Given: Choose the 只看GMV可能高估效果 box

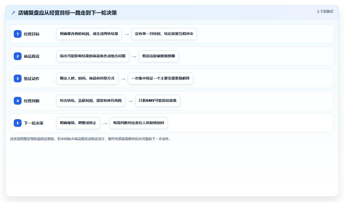Looking at the screenshot, I should [158, 101].
